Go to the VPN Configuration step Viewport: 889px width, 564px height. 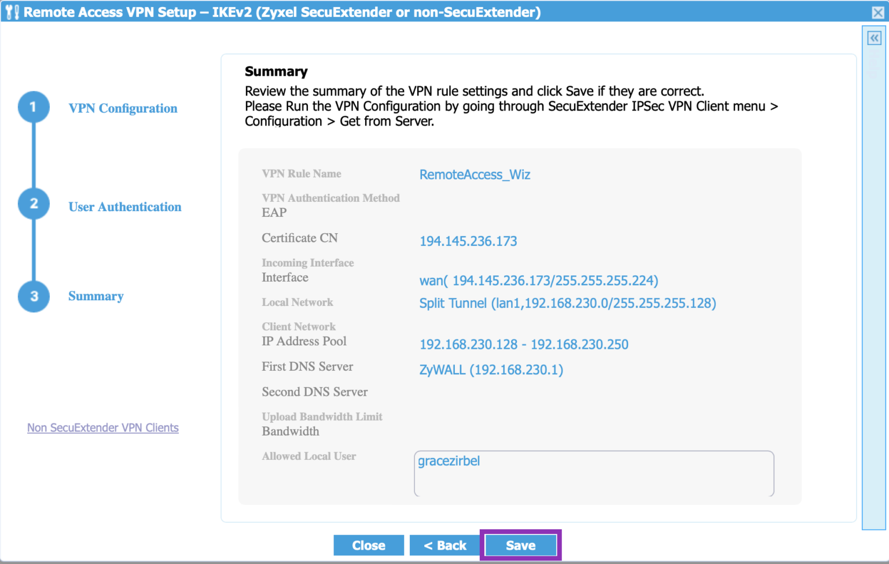tap(123, 108)
